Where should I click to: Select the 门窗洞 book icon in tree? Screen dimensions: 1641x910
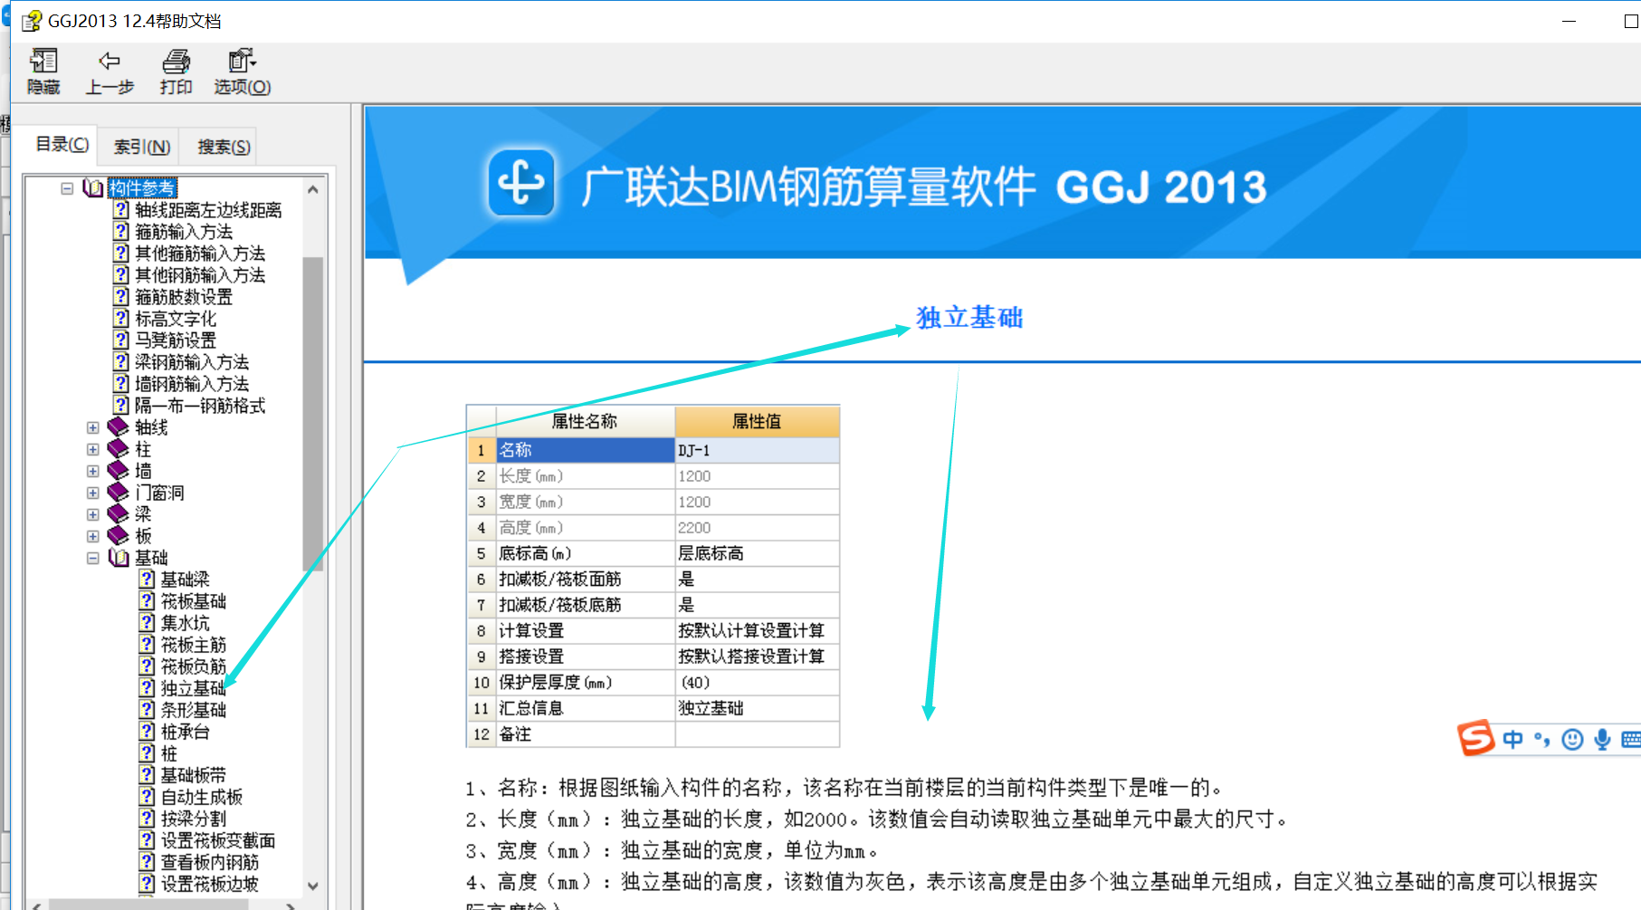119,493
